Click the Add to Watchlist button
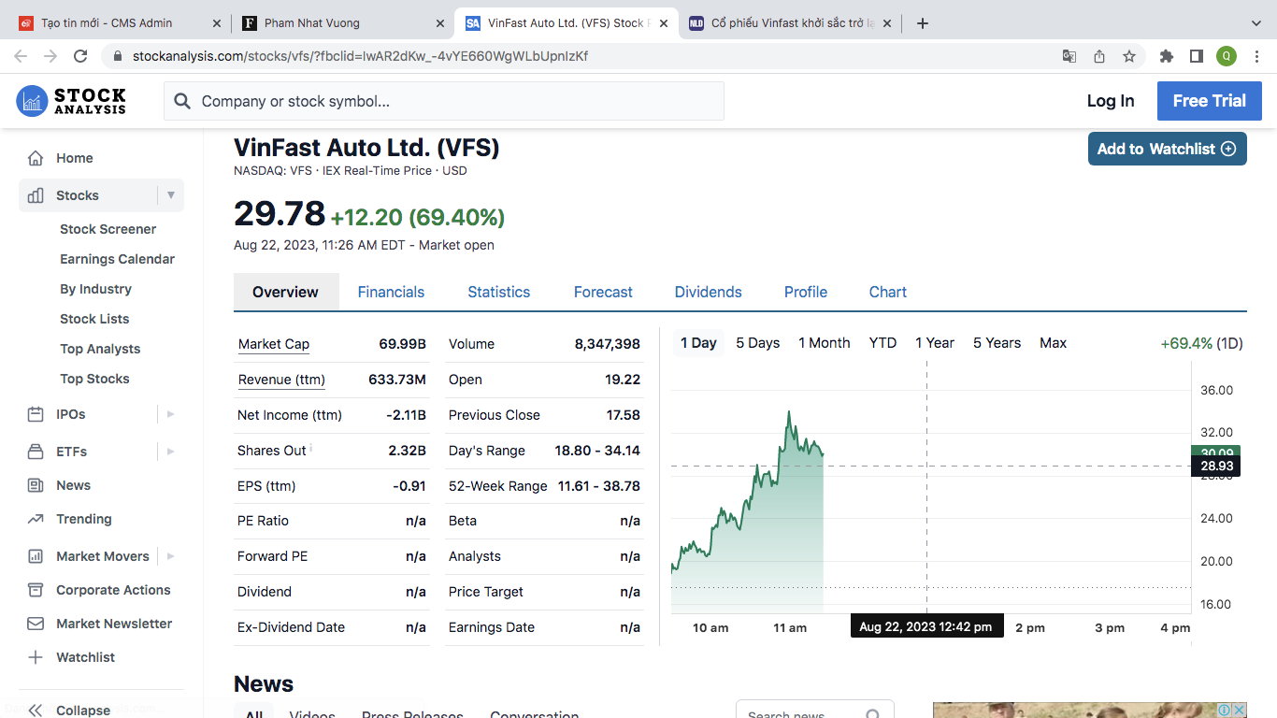Viewport: 1277px width, 718px height. point(1166,149)
